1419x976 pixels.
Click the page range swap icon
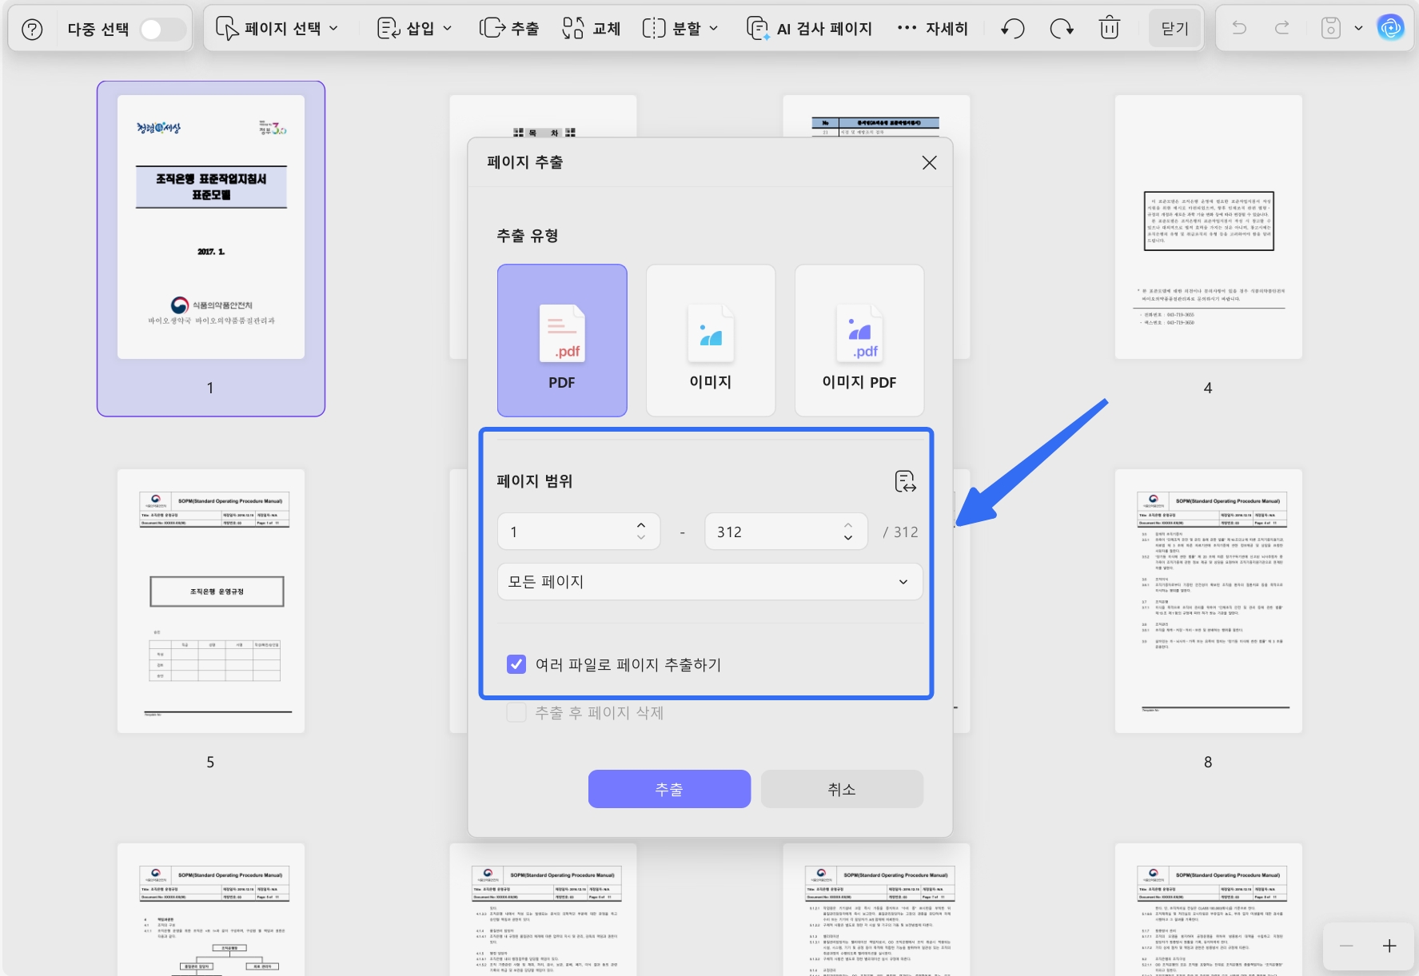(905, 481)
